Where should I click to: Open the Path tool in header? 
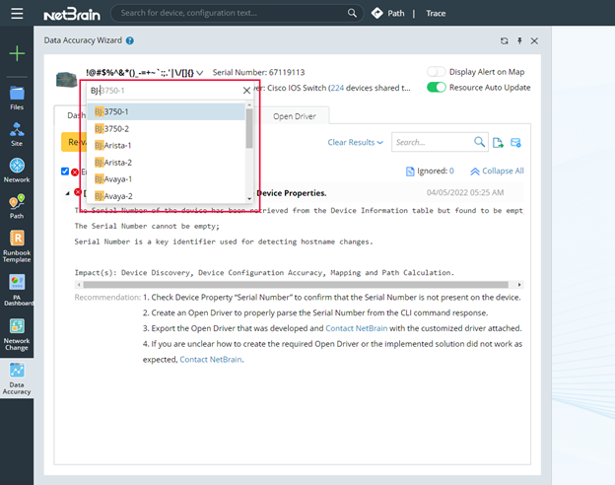tap(388, 14)
